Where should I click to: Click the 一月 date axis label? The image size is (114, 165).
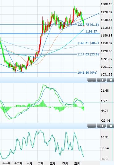pyautogui.click(x=29, y=163)
